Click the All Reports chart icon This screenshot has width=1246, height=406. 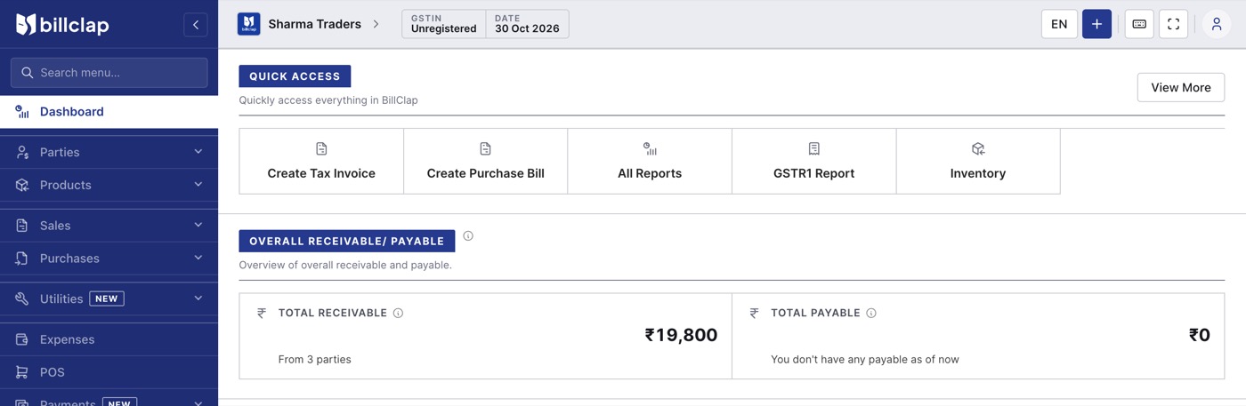650,148
